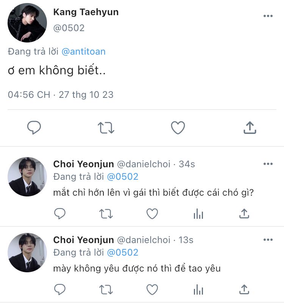Viewport: 284px width, 303px height.
Task: Reply to Choi Yeonjun's 13s tweet
Action: coord(60,290)
